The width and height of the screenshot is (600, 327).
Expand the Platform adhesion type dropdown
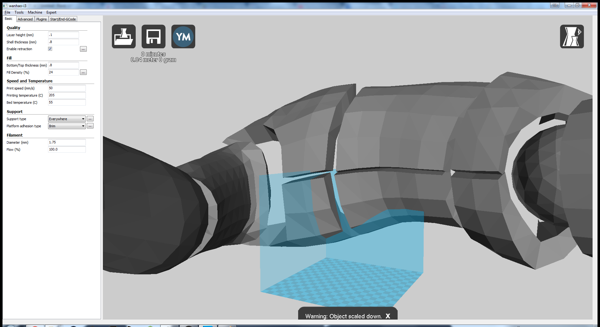[x=67, y=126]
